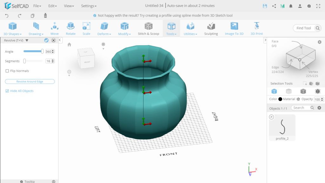Image resolution: width=325 pixels, height=183 pixels.
Task: Redo the last action
Action: tap(19, 16)
